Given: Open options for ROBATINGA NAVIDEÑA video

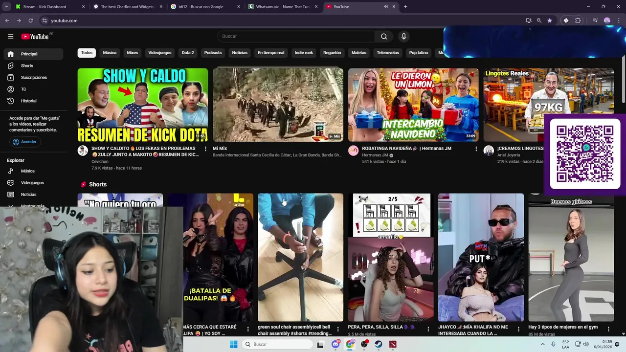Looking at the screenshot, I should click(476, 149).
